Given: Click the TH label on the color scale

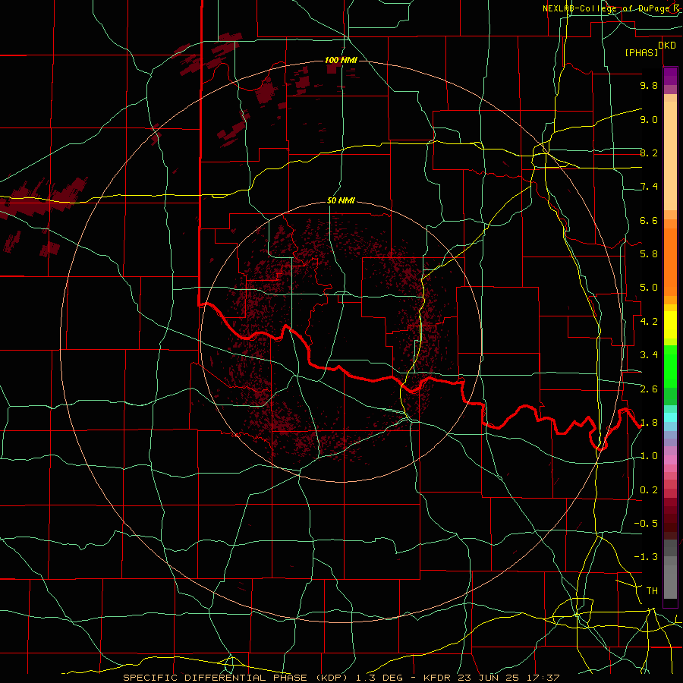Looking at the screenshot, I should [652, 591].
